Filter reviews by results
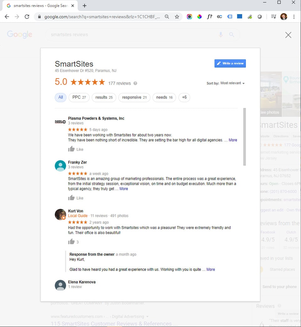This screenshot has width=301, height=327. point(104,97)
